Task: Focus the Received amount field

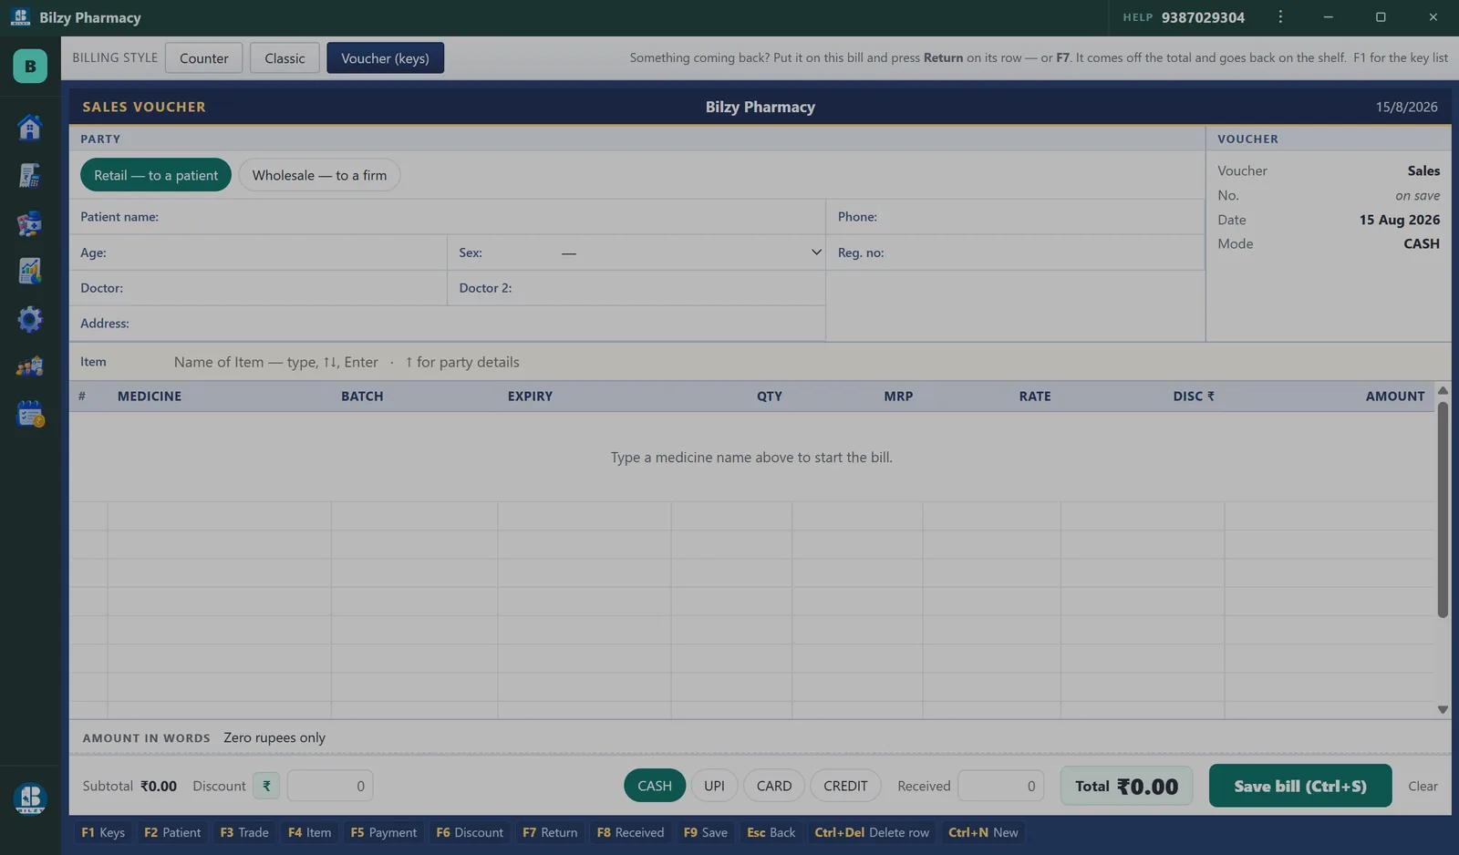Action: click(1000, 786)
